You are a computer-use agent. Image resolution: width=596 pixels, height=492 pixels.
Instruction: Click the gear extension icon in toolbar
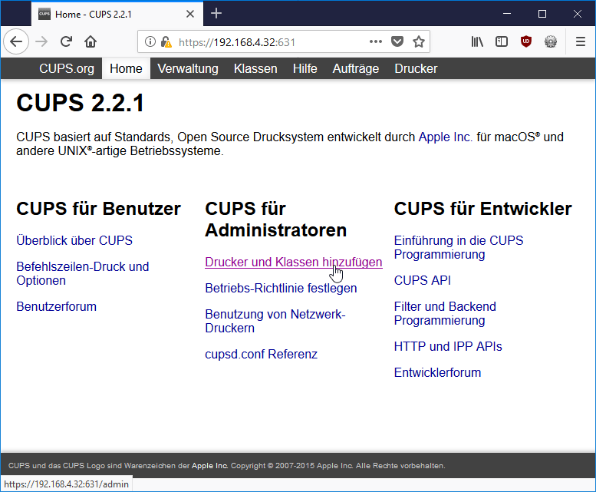pos(551,41)
